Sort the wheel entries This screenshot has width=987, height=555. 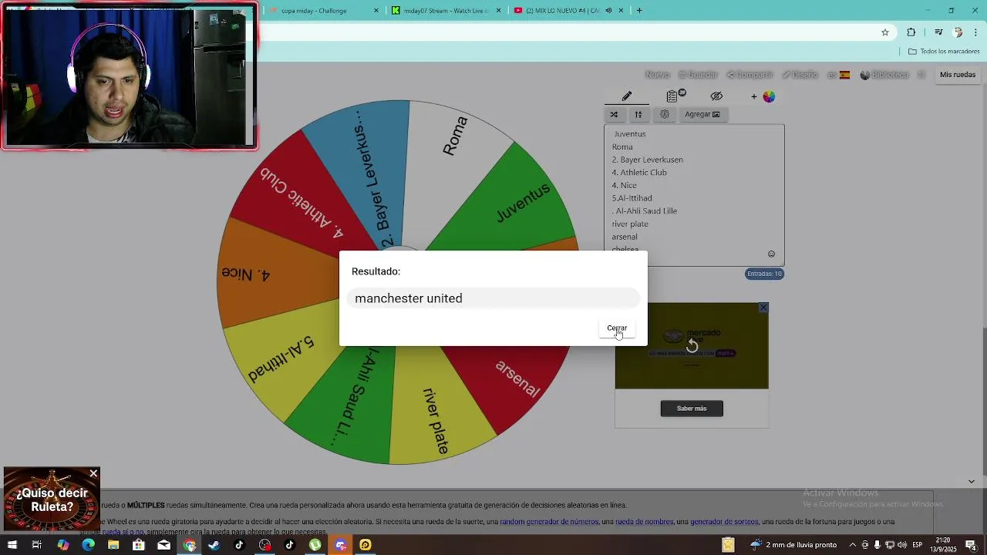coord(638,114)
